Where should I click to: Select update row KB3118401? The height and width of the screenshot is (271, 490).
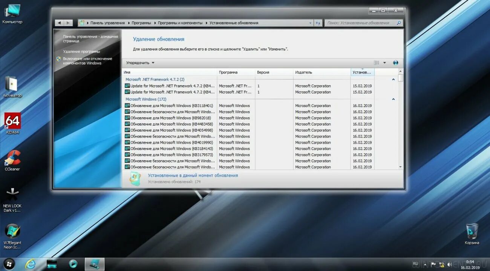pos(249,106)
